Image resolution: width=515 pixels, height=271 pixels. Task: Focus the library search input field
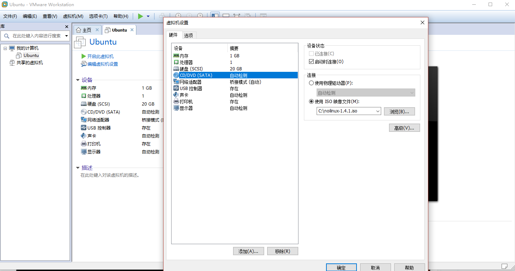click(x=37, y=36)
